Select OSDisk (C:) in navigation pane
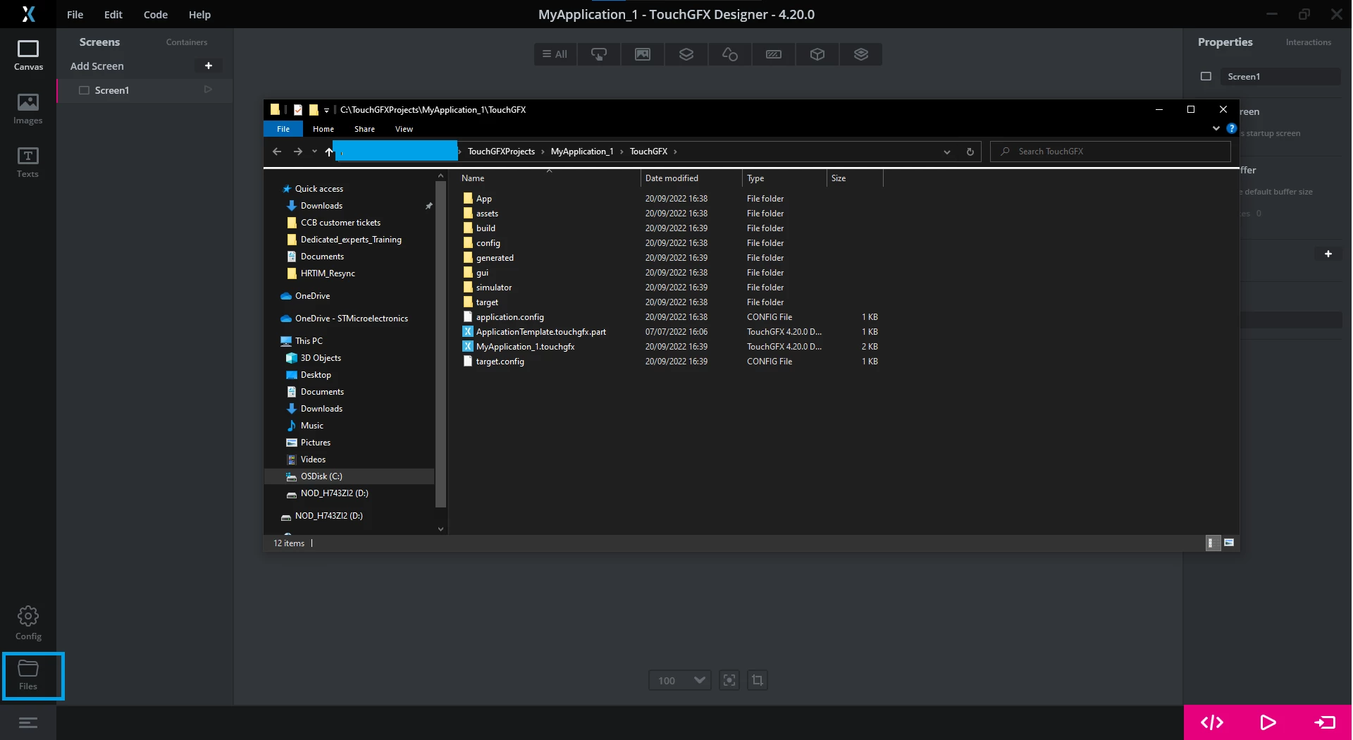Viewport: 1353px width, 740px height. 350,476
